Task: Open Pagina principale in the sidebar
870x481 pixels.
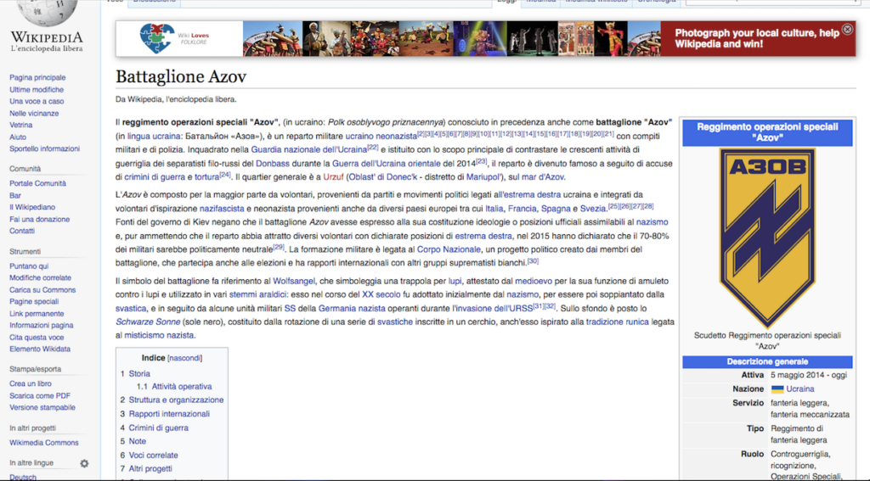Action: click(x=37, y=77)
